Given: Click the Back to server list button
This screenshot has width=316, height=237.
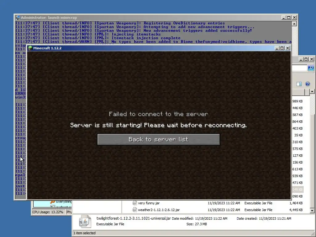Looking at the screenshot, I should pyautogui.click(x=158, y=139).
